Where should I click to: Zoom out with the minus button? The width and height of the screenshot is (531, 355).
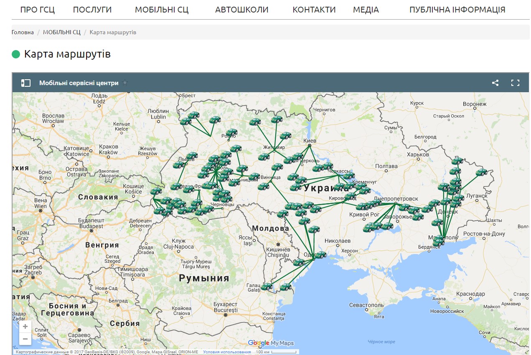(x=25, y=339)
